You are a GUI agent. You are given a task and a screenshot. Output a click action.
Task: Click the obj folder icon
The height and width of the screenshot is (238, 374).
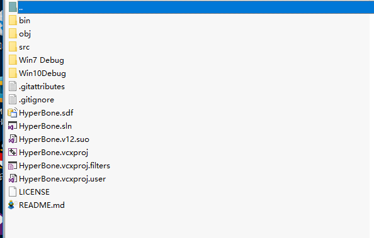[13, 33]
